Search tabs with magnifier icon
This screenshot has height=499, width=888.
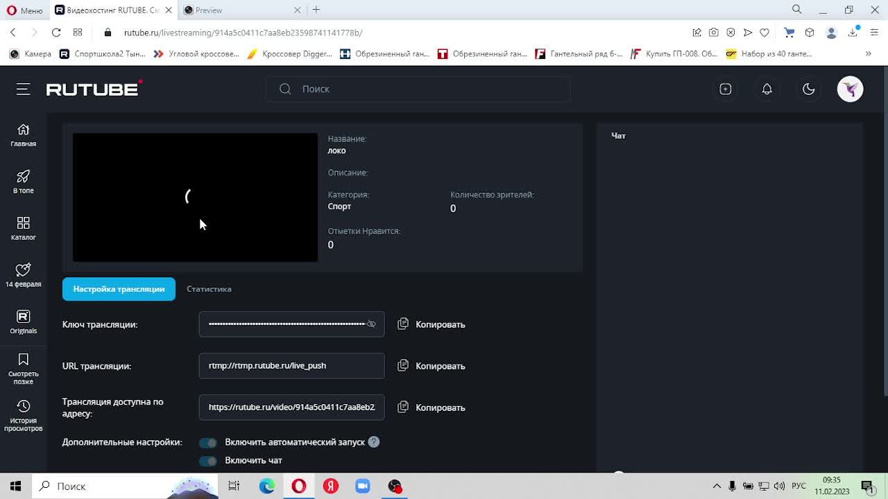(x=796, y=10)
